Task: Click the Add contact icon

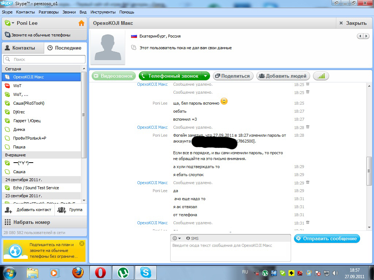Action: (9, 210)
